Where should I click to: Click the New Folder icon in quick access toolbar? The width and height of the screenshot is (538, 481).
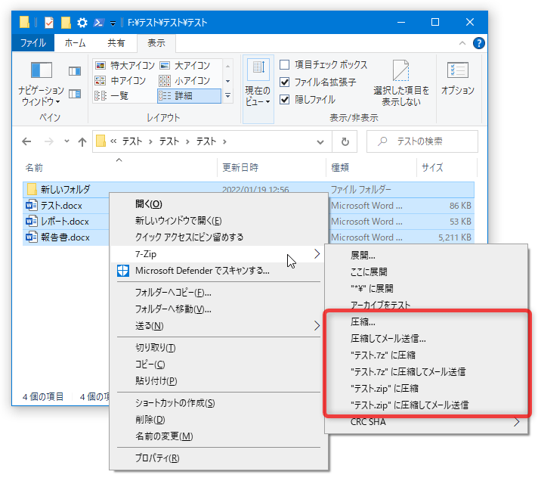pyautogui.click(x=66, y=23)
